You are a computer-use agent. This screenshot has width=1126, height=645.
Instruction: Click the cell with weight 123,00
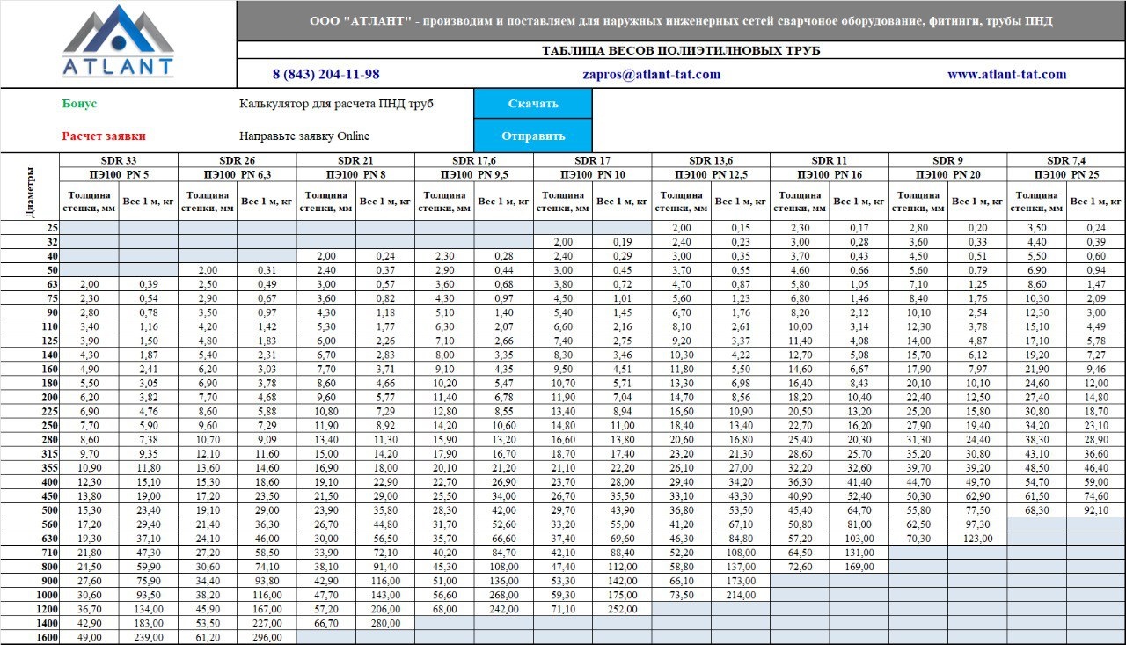pos(977,538)
